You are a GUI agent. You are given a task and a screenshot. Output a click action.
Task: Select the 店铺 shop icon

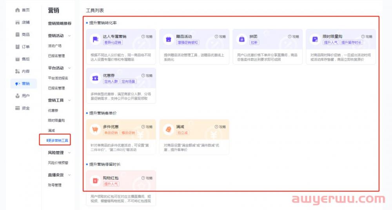tap(18, 22)
